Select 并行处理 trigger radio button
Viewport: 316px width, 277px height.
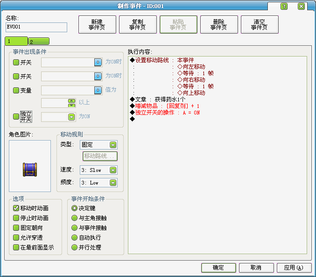74,248
